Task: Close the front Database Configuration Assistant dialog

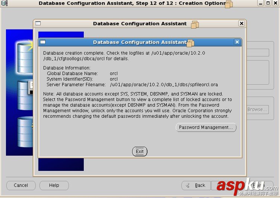Action: pos(237,42)
